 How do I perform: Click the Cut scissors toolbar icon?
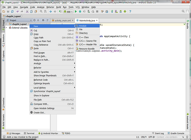point(27,11)
